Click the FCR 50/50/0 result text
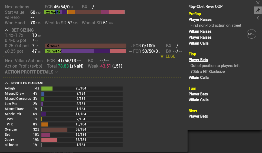Viewport: 262px width, 153px height. (146, 51)
